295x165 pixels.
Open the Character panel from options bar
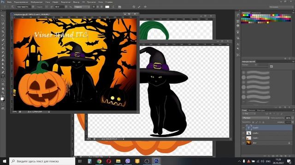120,7
